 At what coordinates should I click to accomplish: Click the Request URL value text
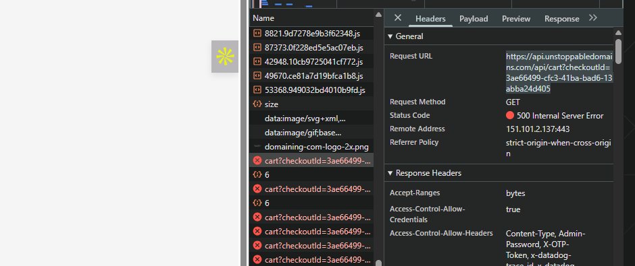[559, 73]
